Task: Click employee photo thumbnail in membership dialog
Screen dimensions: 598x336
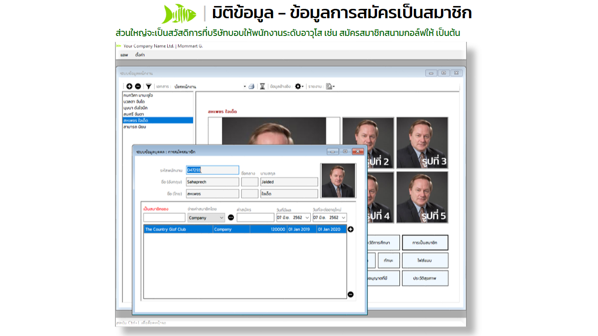Action: pyautogui.click(x=338, y=181)
